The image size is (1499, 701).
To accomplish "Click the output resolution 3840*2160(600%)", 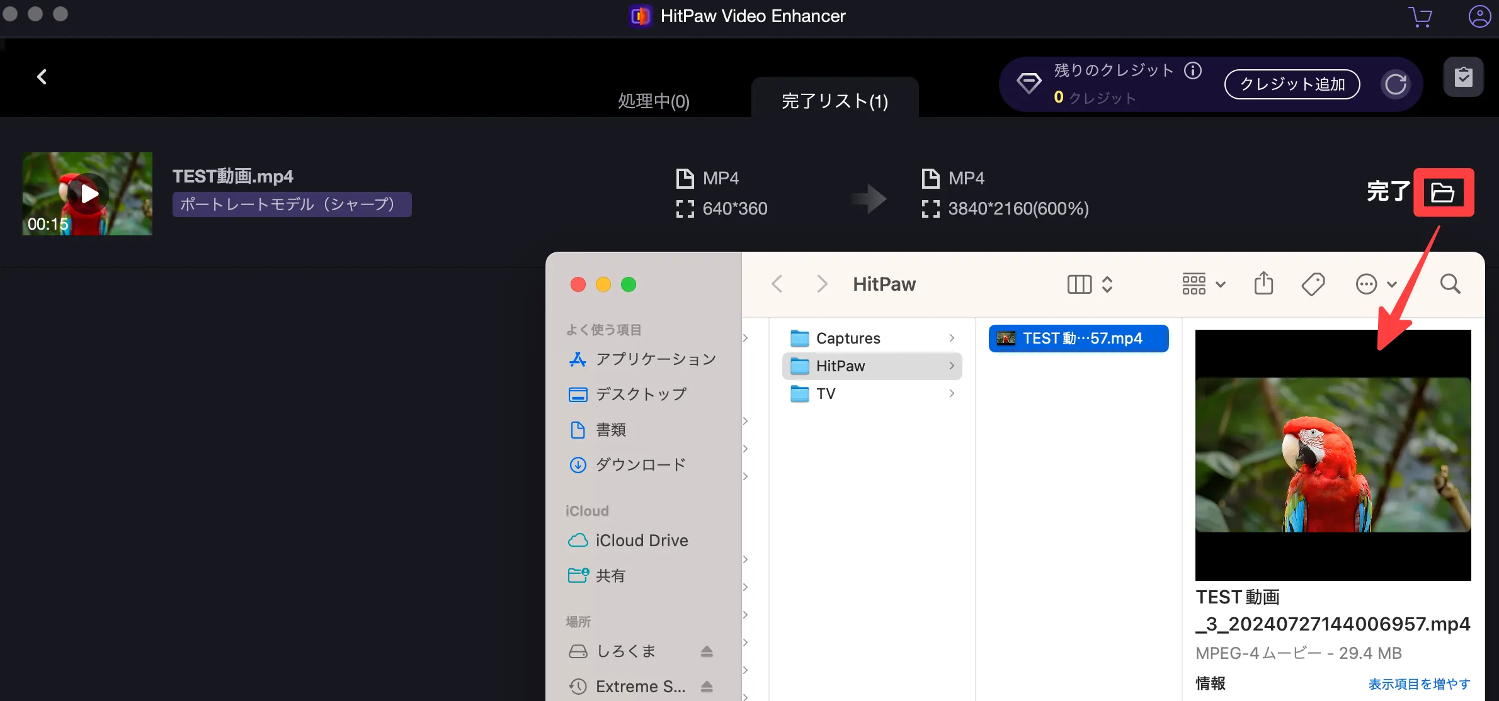I will [x=1018, y=209].
